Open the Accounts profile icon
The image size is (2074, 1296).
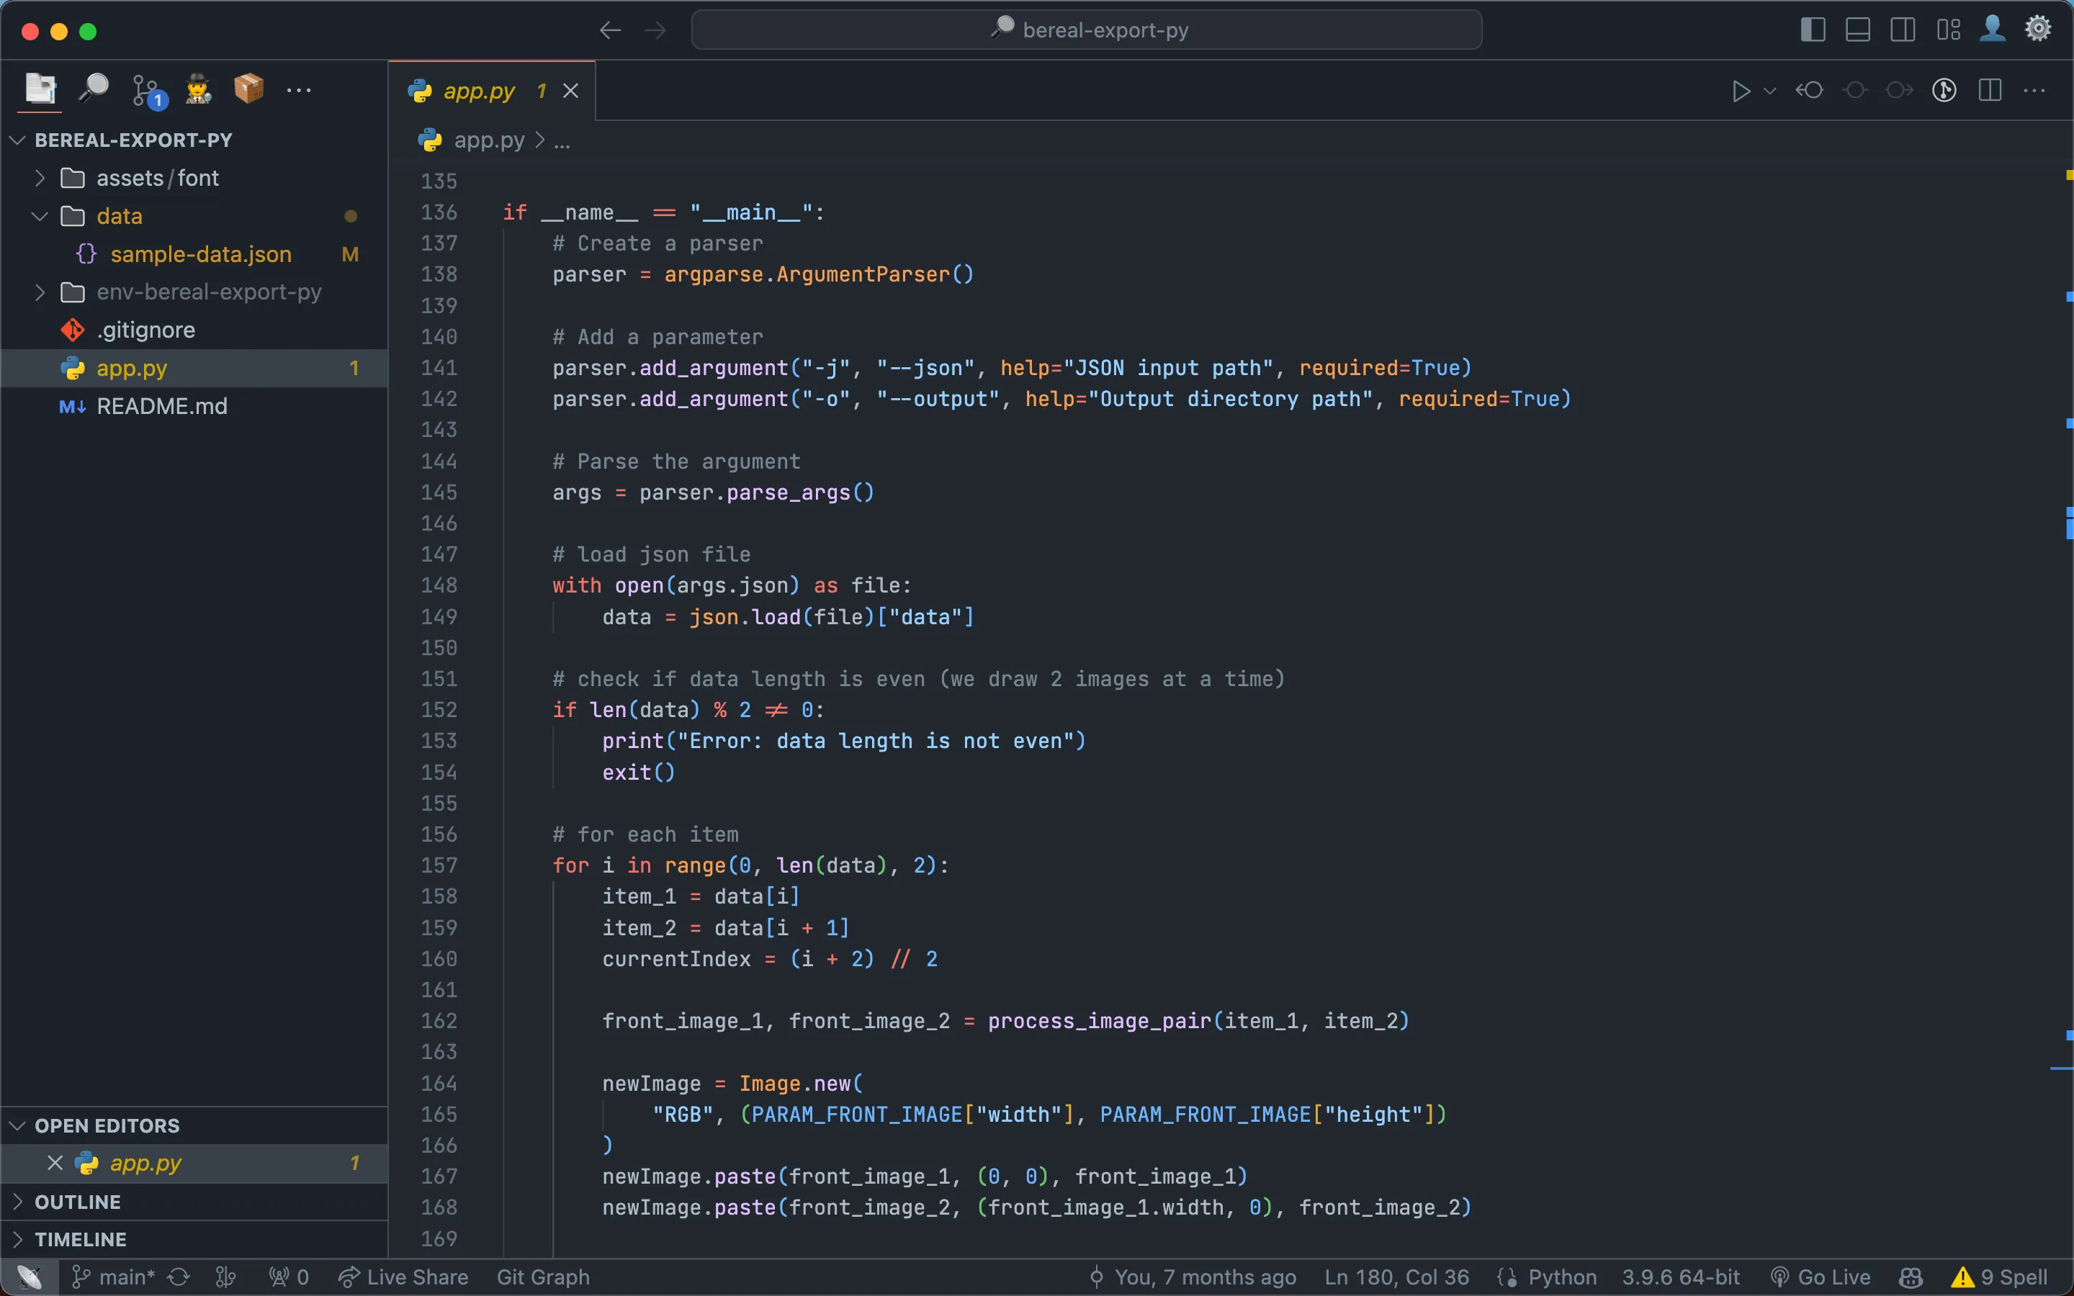click(1993, 29)
